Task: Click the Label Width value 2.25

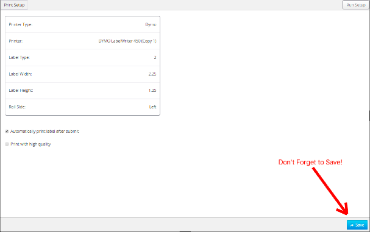Action: point(152,74)
